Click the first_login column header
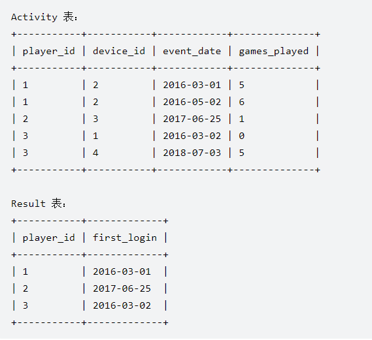 125,238
